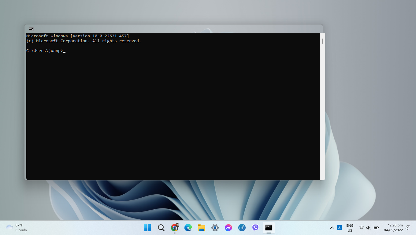416x235 pixels.
Task: Launch Google Chrome from the taskbar
Action: tap(175, 228)
